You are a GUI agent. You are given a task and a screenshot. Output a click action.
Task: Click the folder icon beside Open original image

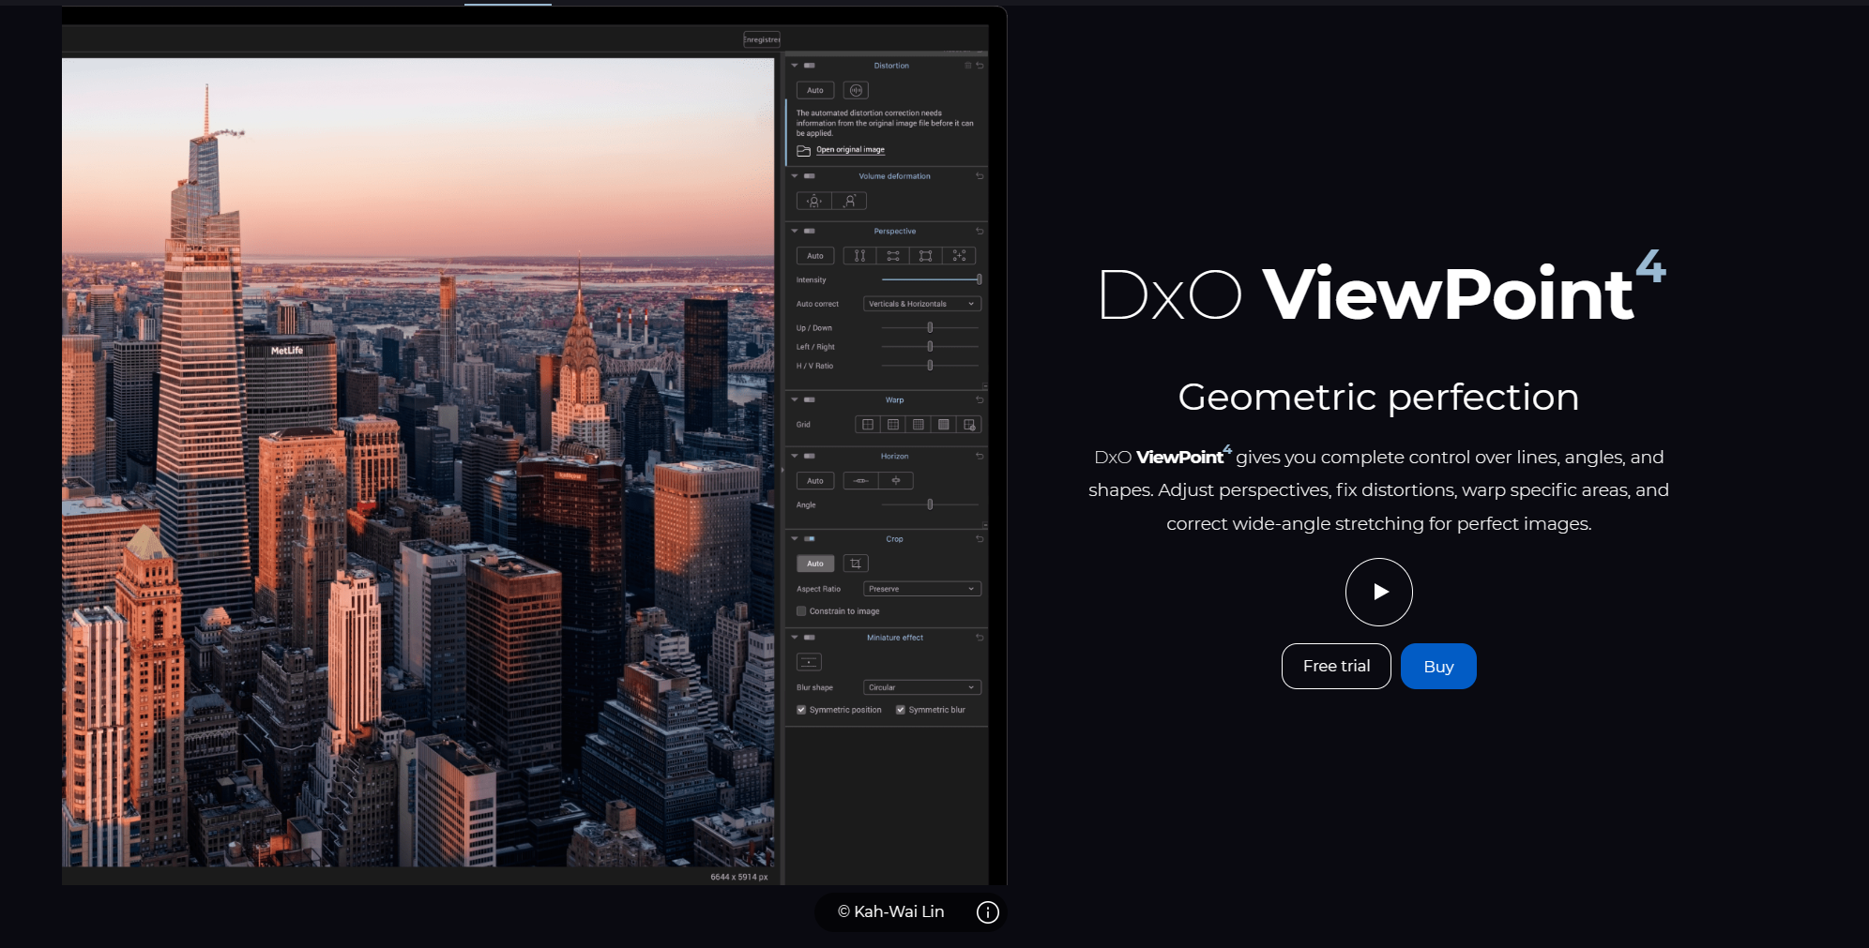point(803,150)
